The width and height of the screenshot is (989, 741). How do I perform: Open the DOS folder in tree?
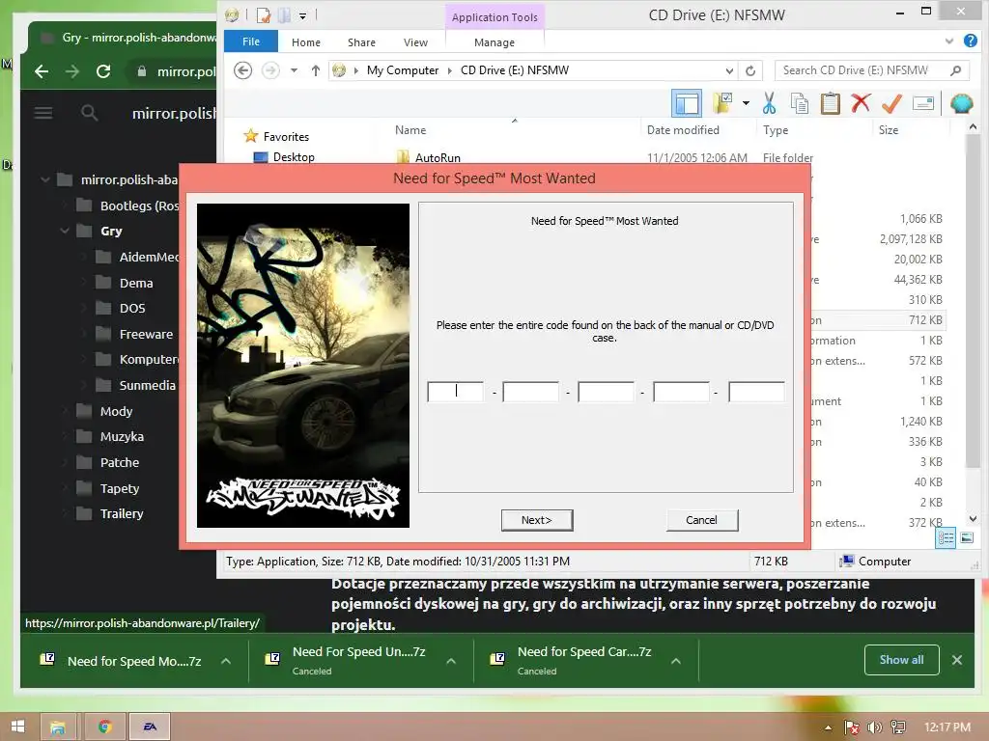pyautogui.click(x=131, y=308)
